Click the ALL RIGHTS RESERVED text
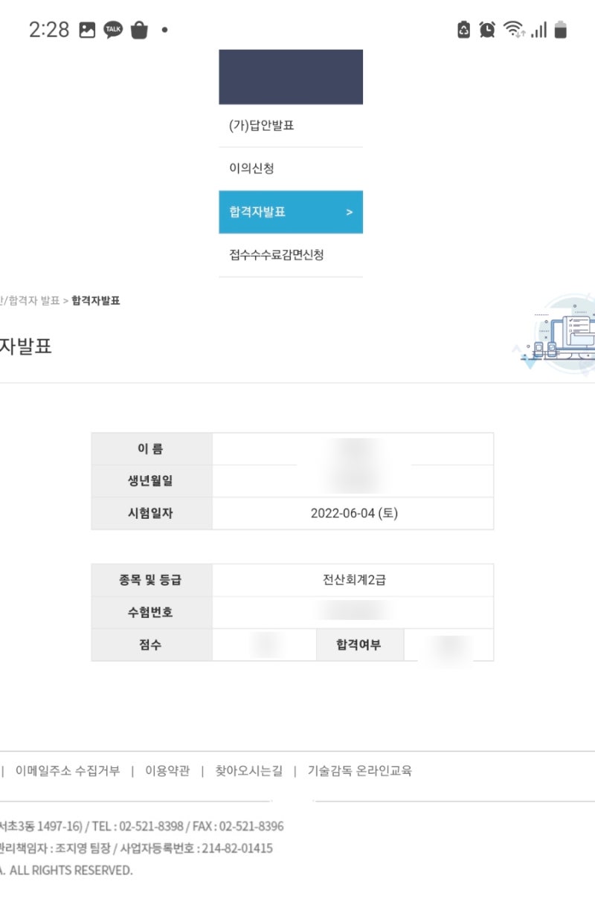Image resolution: width=595 pixels, height=910 pixels. [x=71, y=871]
